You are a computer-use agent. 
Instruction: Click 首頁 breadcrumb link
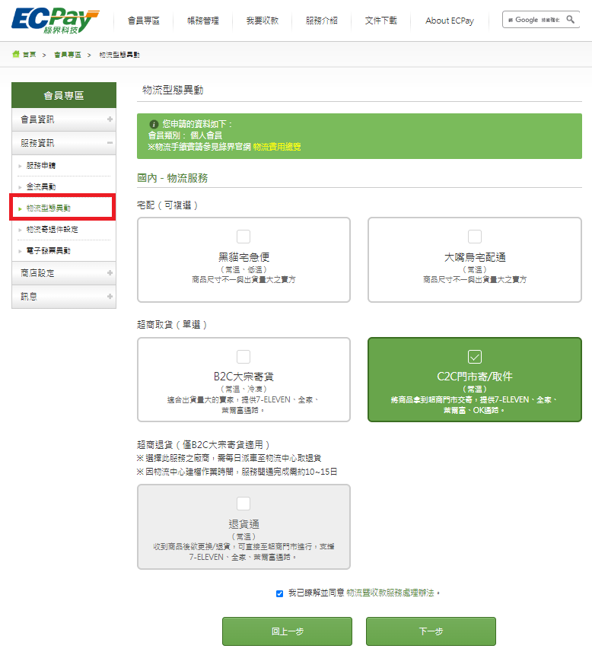click(29, 55)
